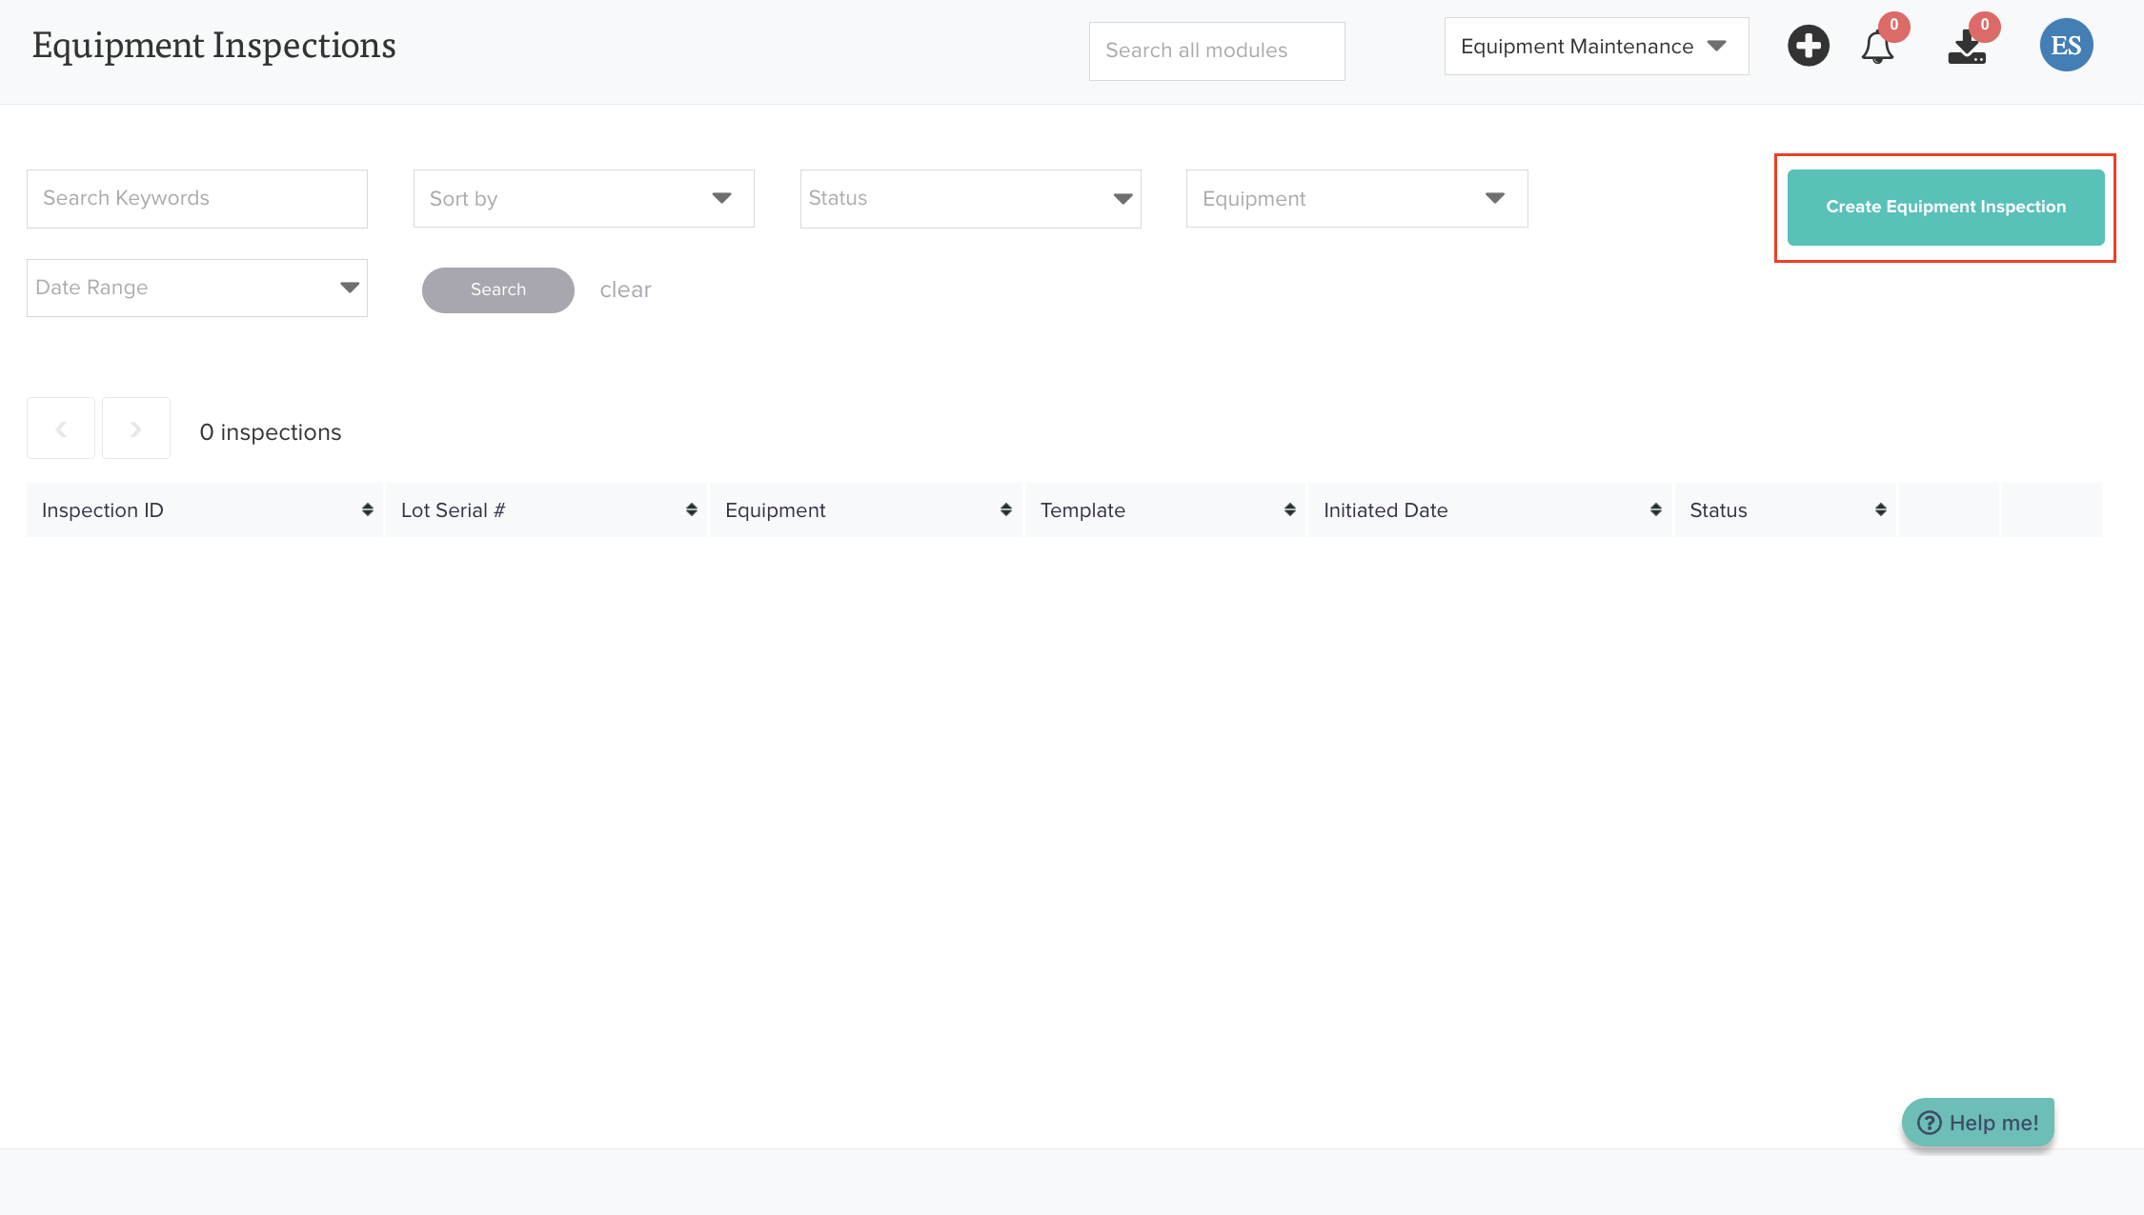Go to next page arrow
The width and height of the screenshot is (2144, 1215).
[136, 429]
